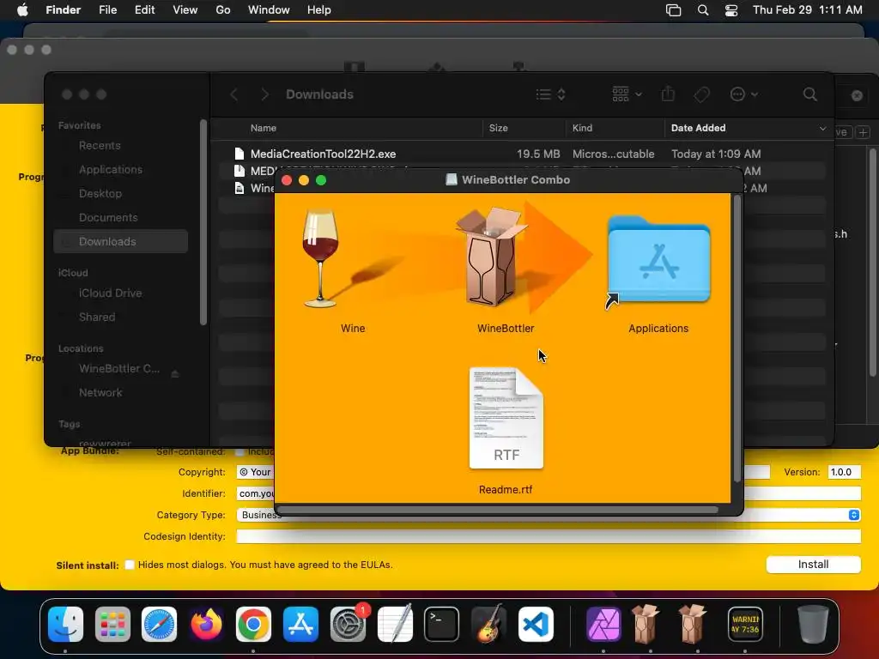Image resolution: width=879 pixels, height=659 pixels.
Task: Eject WineBottler Combo volume
Action: point(175,373)
